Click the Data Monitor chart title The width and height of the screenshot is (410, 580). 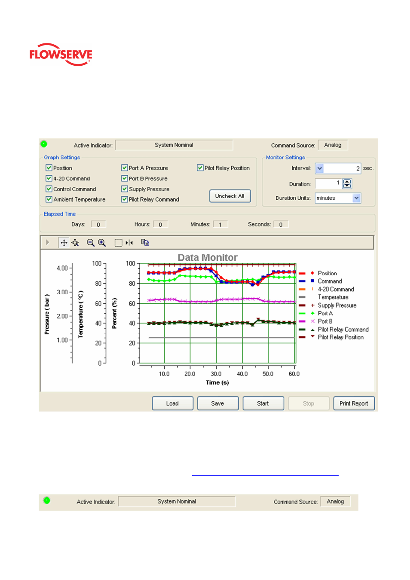coord(208,257)
